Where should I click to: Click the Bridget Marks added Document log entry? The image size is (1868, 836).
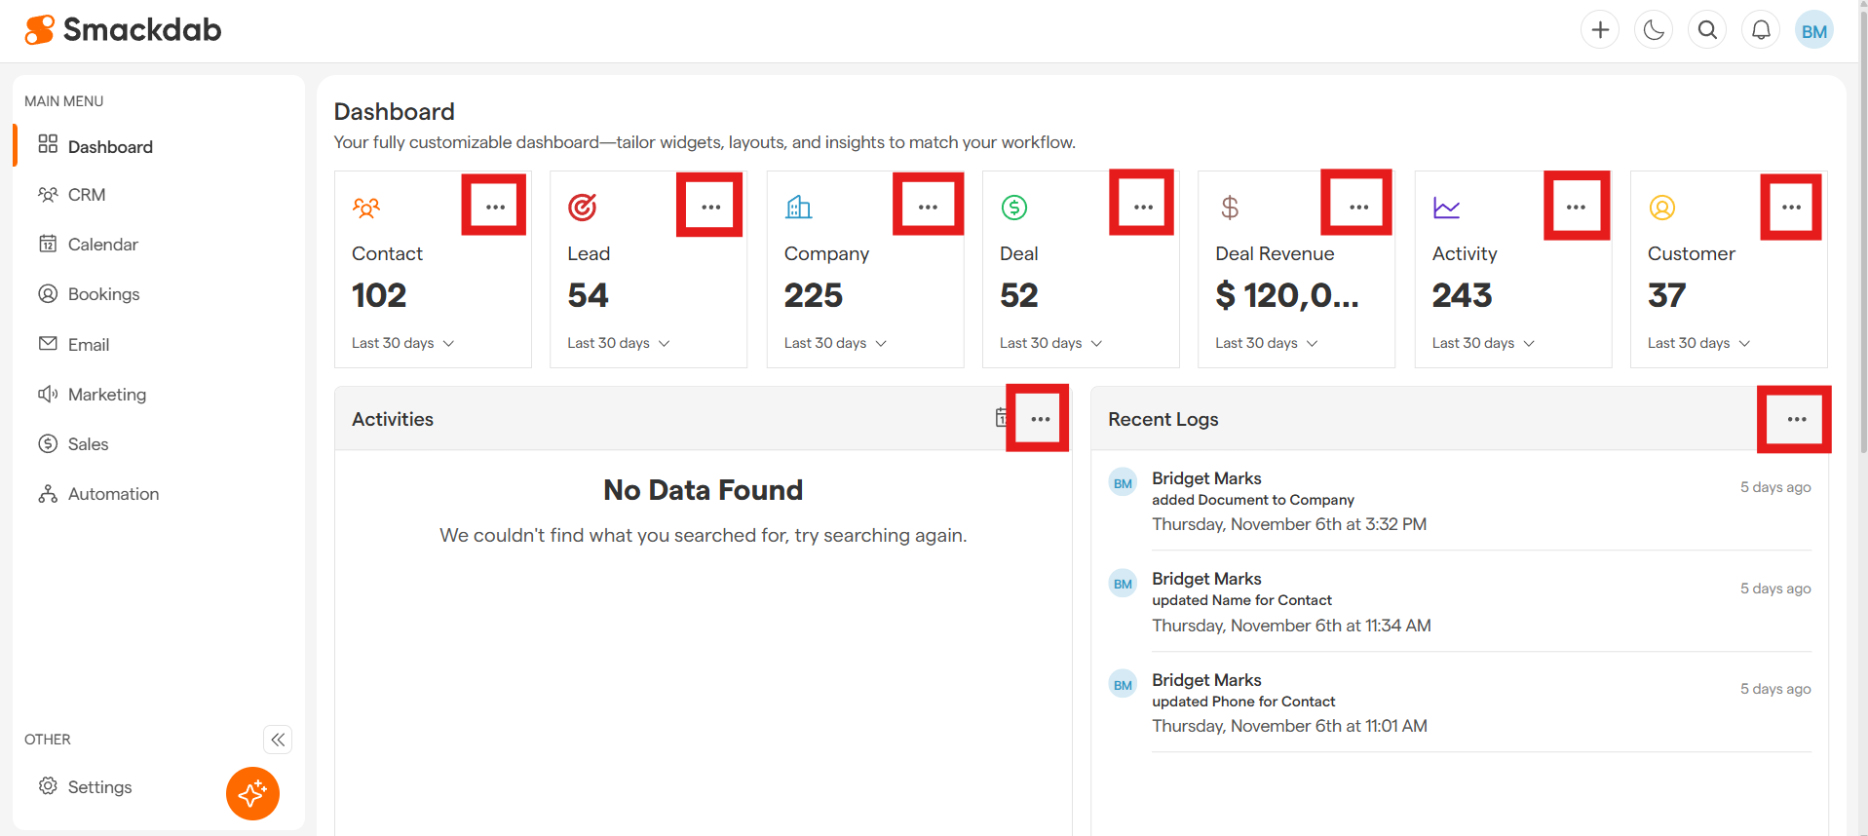[x=1288, y=501]
